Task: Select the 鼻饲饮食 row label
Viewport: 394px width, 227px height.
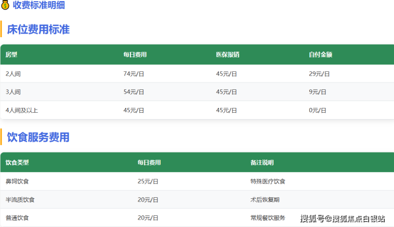Action: pos(17,182)
